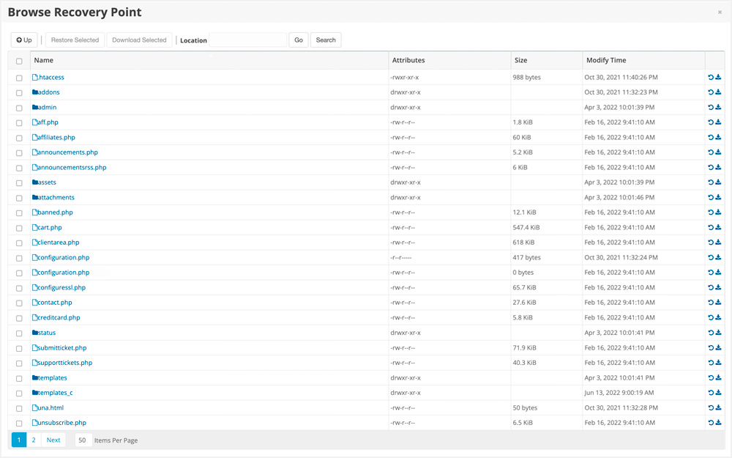The image size is (732, 458).
Task: Download unsubscribe.php with row download icon
Action: pyautogui.click(x=718, y=423)
